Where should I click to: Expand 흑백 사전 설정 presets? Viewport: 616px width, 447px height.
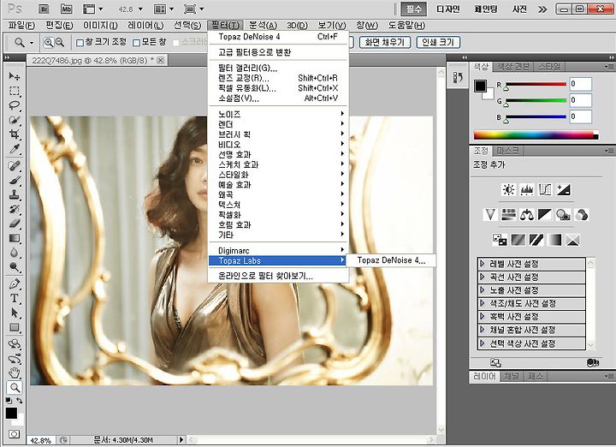coord(483,317)
